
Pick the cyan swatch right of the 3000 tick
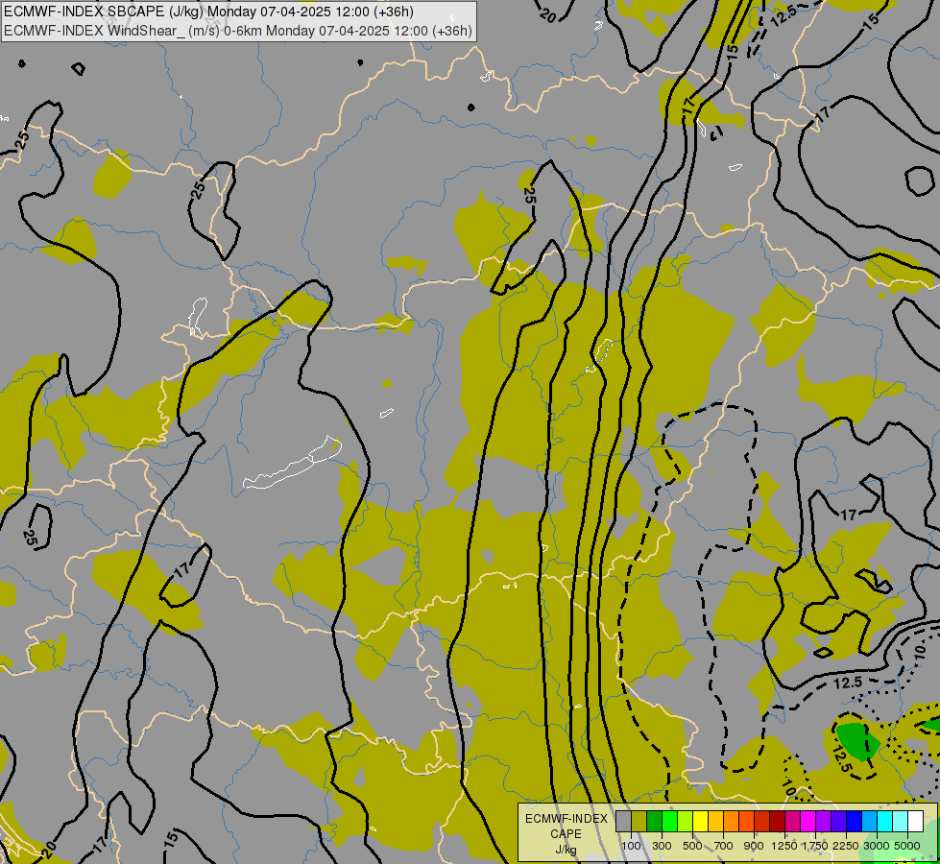pyautogui.click(x=885, y=822)
